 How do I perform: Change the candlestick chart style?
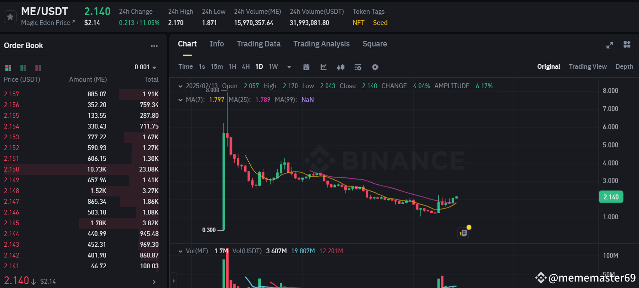coord(341,67)
